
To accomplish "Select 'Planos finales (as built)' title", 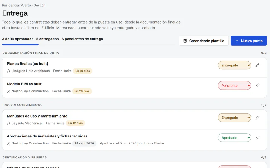I will point(27,64).
